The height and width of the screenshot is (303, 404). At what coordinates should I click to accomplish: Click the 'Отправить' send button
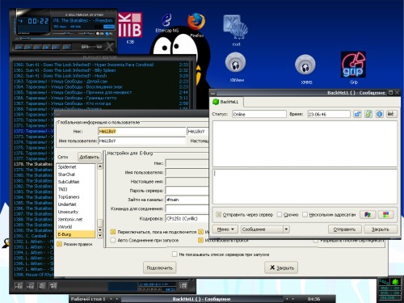point(344,229)
